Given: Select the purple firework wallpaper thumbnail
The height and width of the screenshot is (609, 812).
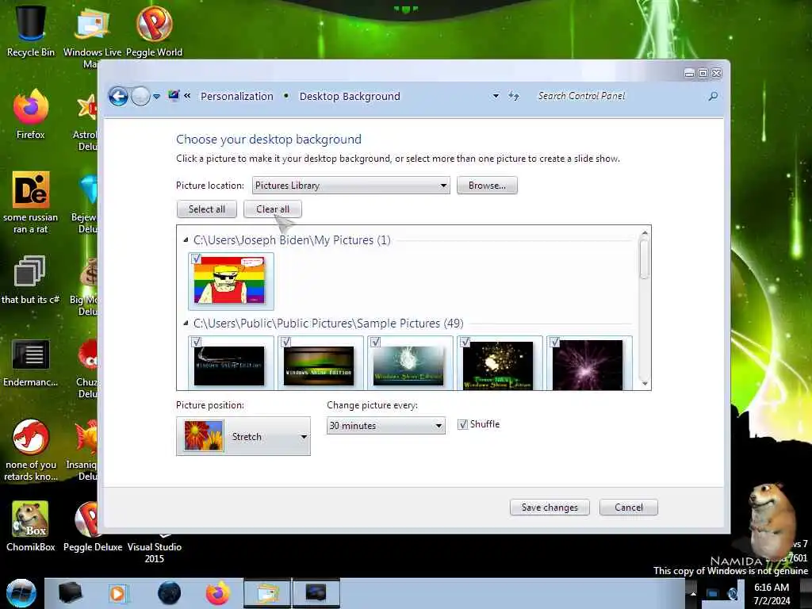Looking at the screenshot, I should (588, 365).
